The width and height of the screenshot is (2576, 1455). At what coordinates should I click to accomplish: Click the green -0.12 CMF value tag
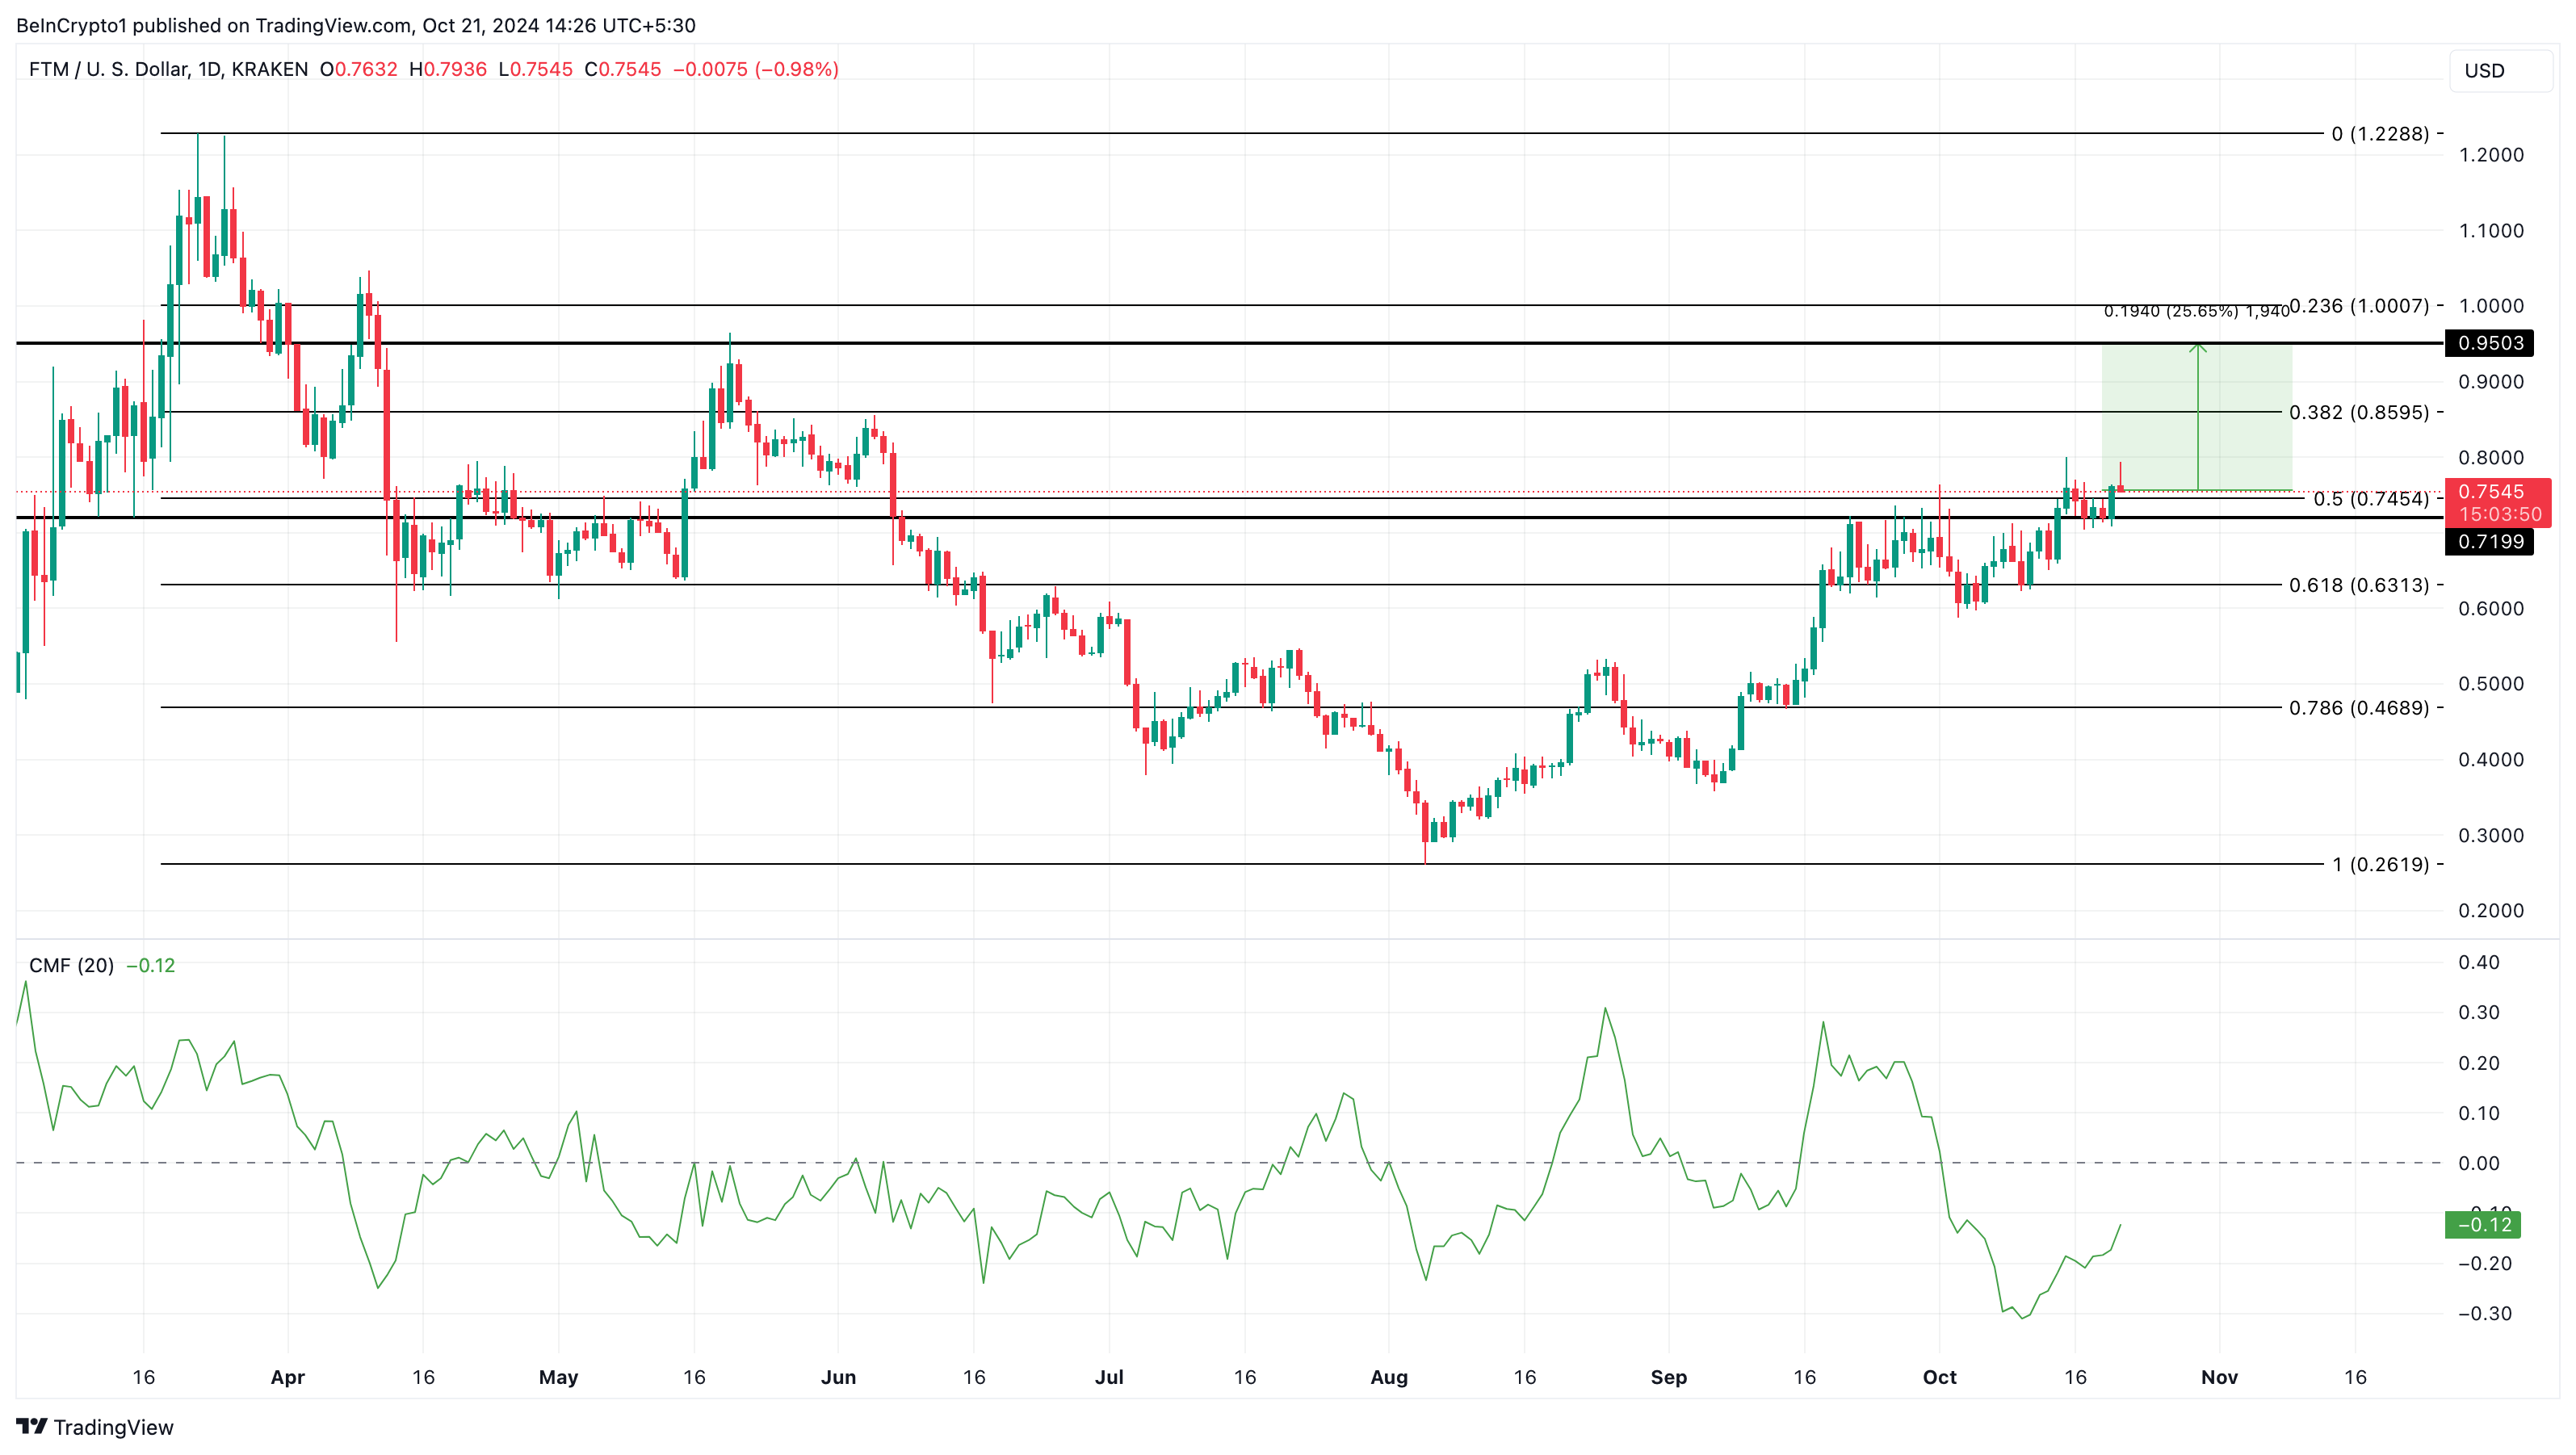coord(2482,1224)
